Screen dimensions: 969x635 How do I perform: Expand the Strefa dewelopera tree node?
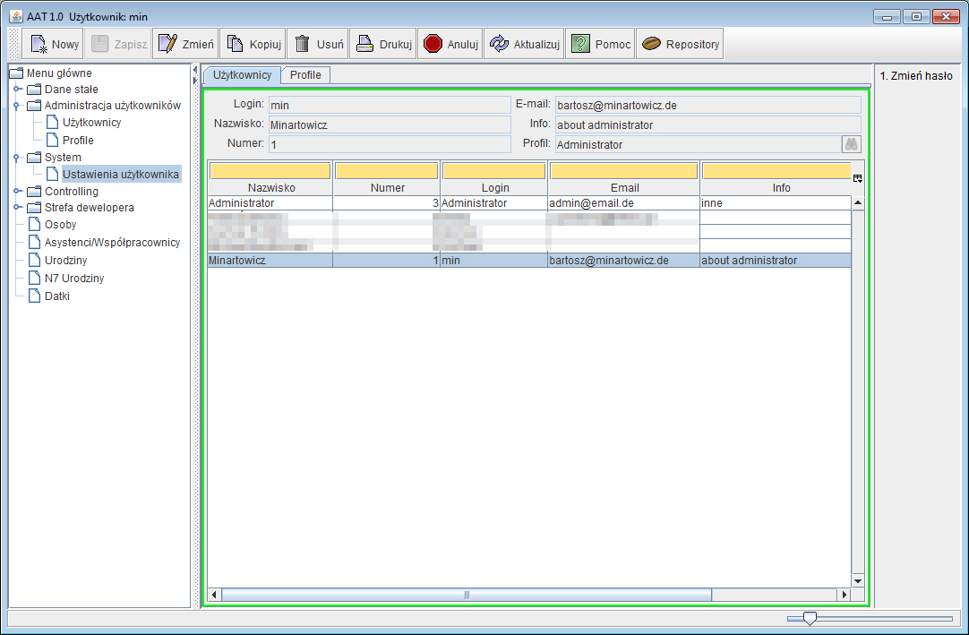click(17, 207)
